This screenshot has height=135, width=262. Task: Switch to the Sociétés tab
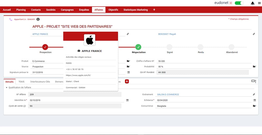coord(51,10)
